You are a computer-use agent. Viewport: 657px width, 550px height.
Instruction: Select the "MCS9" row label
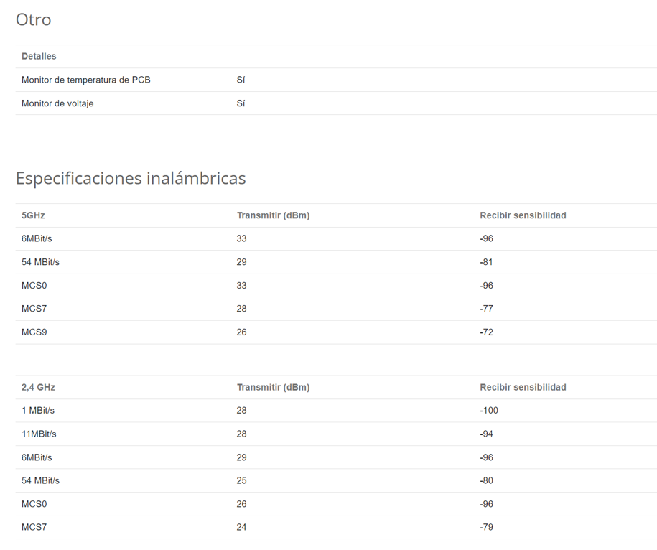click(34, 332)
